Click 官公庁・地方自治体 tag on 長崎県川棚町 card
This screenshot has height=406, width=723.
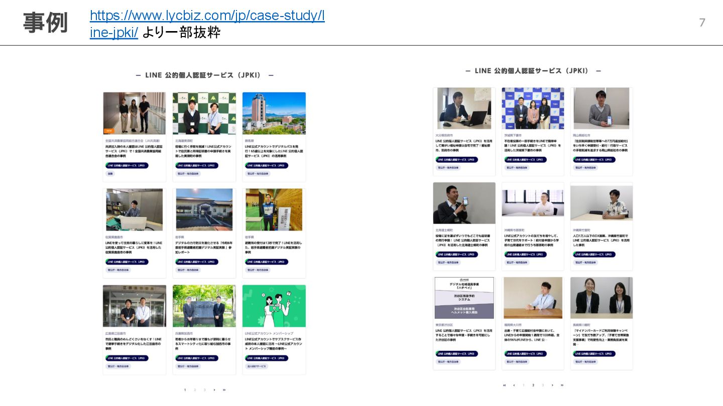click(586, 361)
